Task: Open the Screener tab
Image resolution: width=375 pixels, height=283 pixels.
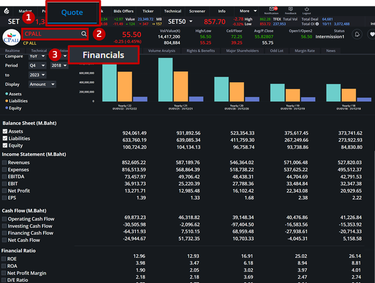Action: pyautogui.click(x=197, y=11)
